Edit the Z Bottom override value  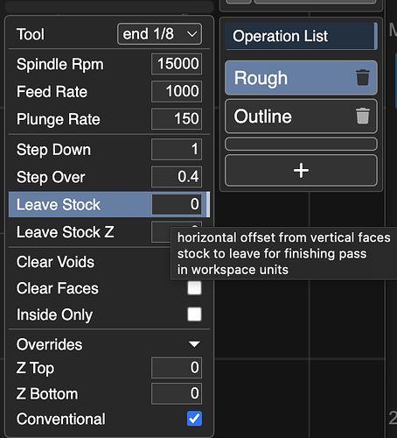tap(177, 394)
